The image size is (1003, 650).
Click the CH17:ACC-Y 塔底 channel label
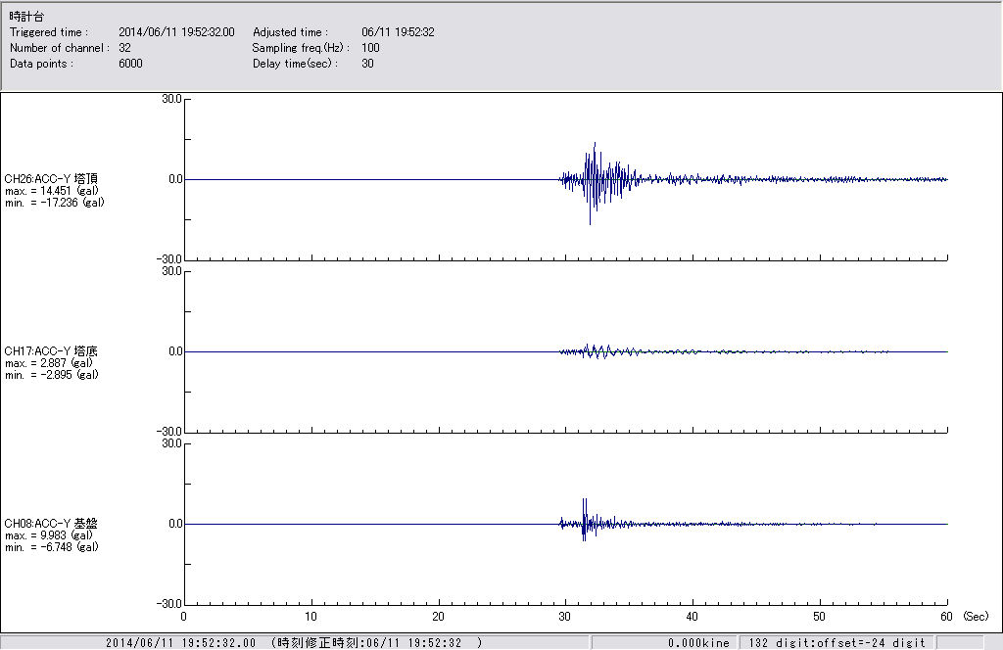coord(51,350)
